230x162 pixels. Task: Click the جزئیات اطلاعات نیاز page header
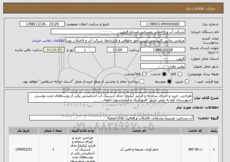point(200,8)
